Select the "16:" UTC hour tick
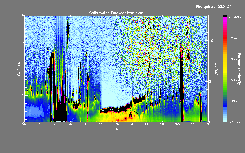Viewport: 245px width, 153px height. pos(147,125)
